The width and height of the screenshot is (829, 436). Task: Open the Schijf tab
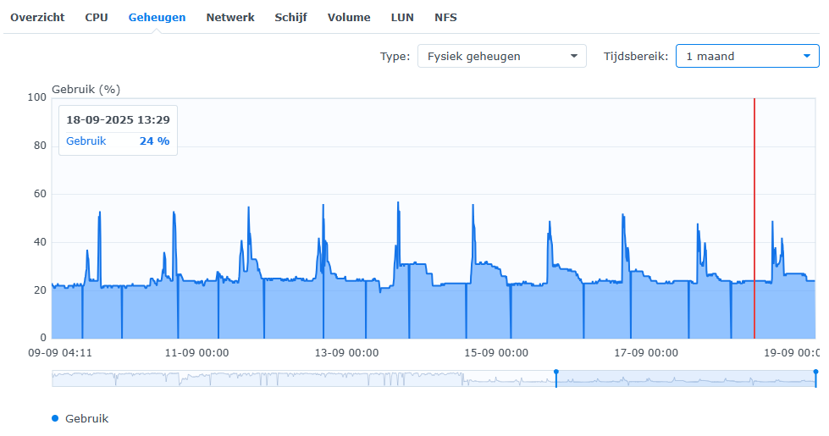pos(290,18)
